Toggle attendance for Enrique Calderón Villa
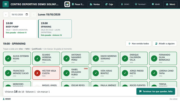 click(134, 58)
